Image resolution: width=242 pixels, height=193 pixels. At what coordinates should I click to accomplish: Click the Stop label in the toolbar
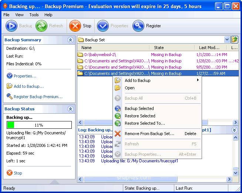point(87,26)
